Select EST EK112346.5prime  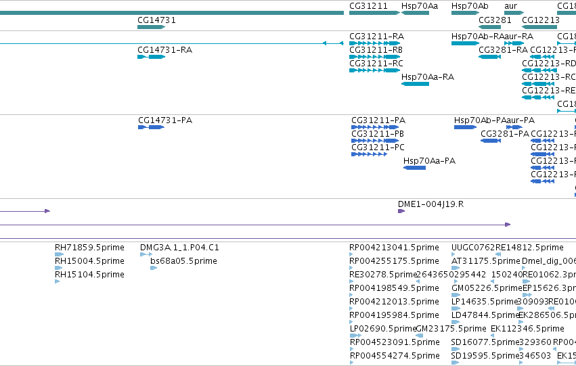tap(527, 329)
